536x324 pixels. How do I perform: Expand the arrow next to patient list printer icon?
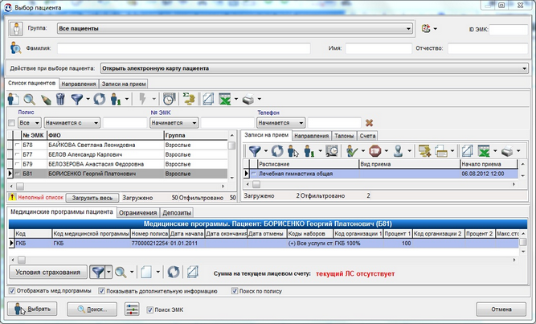260,99
